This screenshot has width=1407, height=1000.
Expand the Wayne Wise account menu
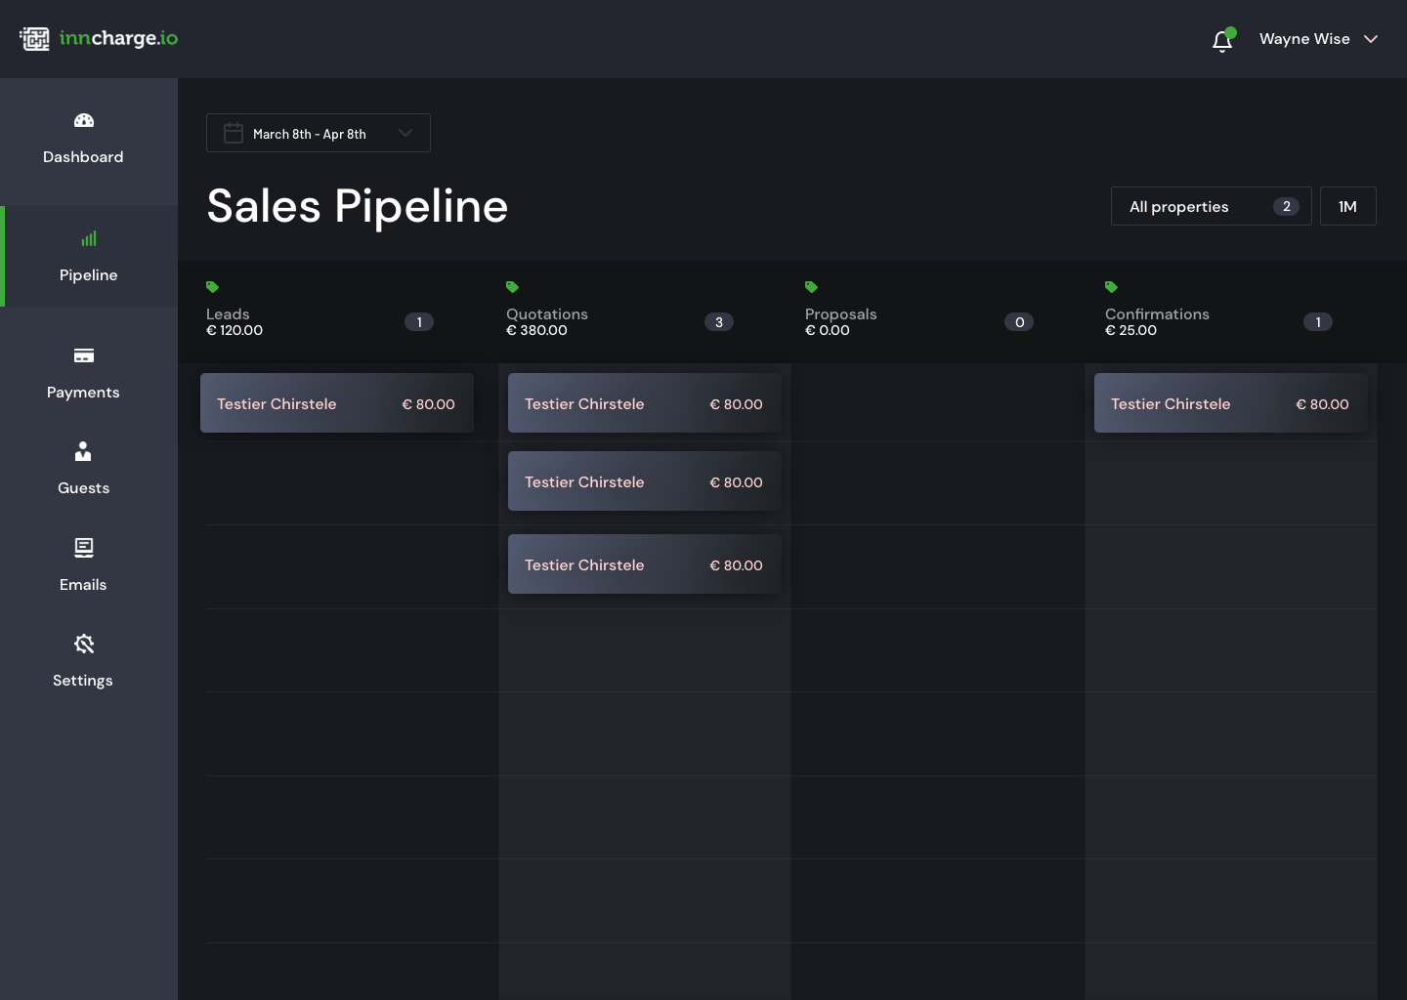click(x=1317, y=39)
